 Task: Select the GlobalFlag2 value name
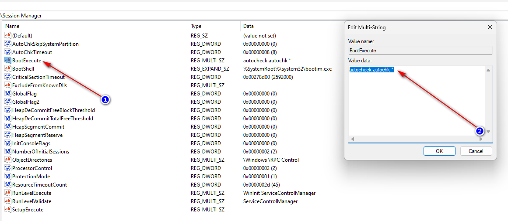pyautogui.click(x=25, y=102)
